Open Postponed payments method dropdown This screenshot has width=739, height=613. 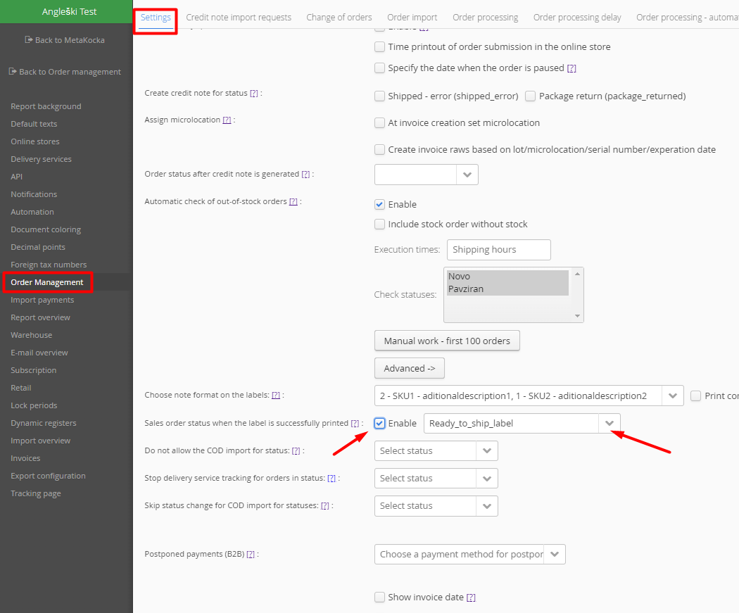click(555, 554)
